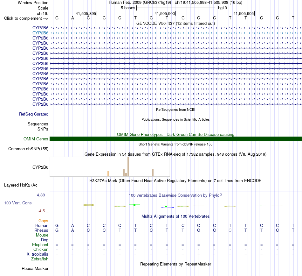The height and width of the screenshot is (276, 302).
Task: Click the 'chr19:' ruler label
Action: click(x=42, y=13)
